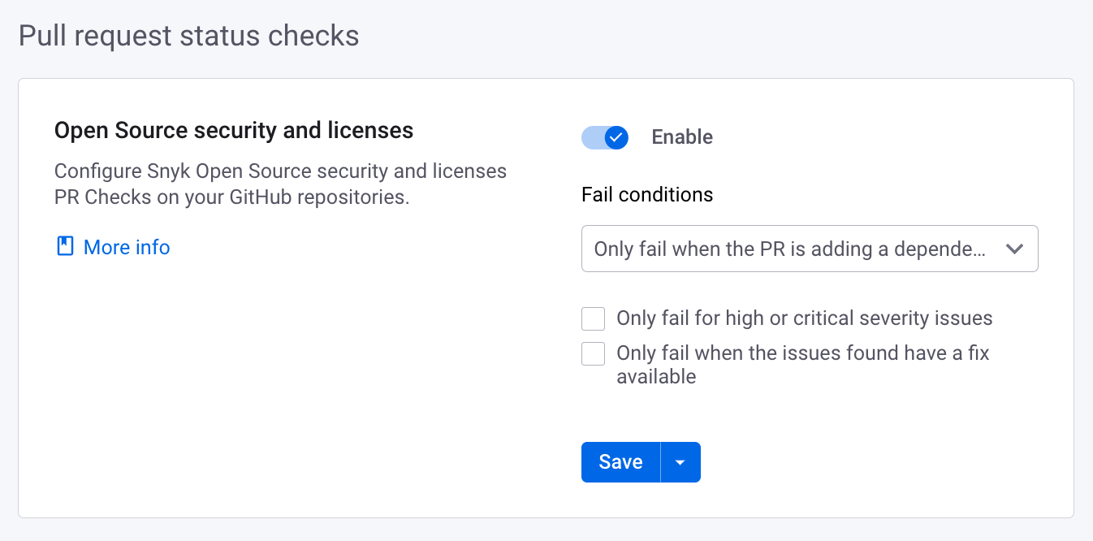Click the 'Fail conditions' label text
The height and width of the screenshot is (541, 1093).
(x=647, y=194)
